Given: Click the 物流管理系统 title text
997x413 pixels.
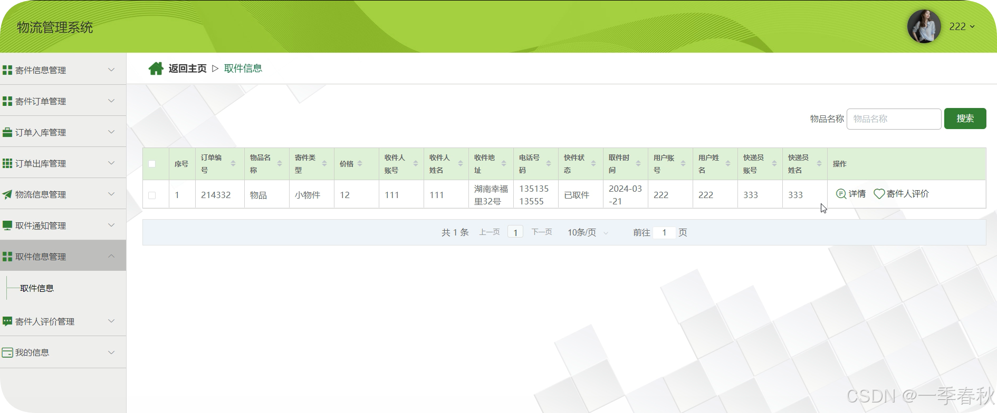Looking at the screenshot, I should pyautogui.click(x=55, y=27).
